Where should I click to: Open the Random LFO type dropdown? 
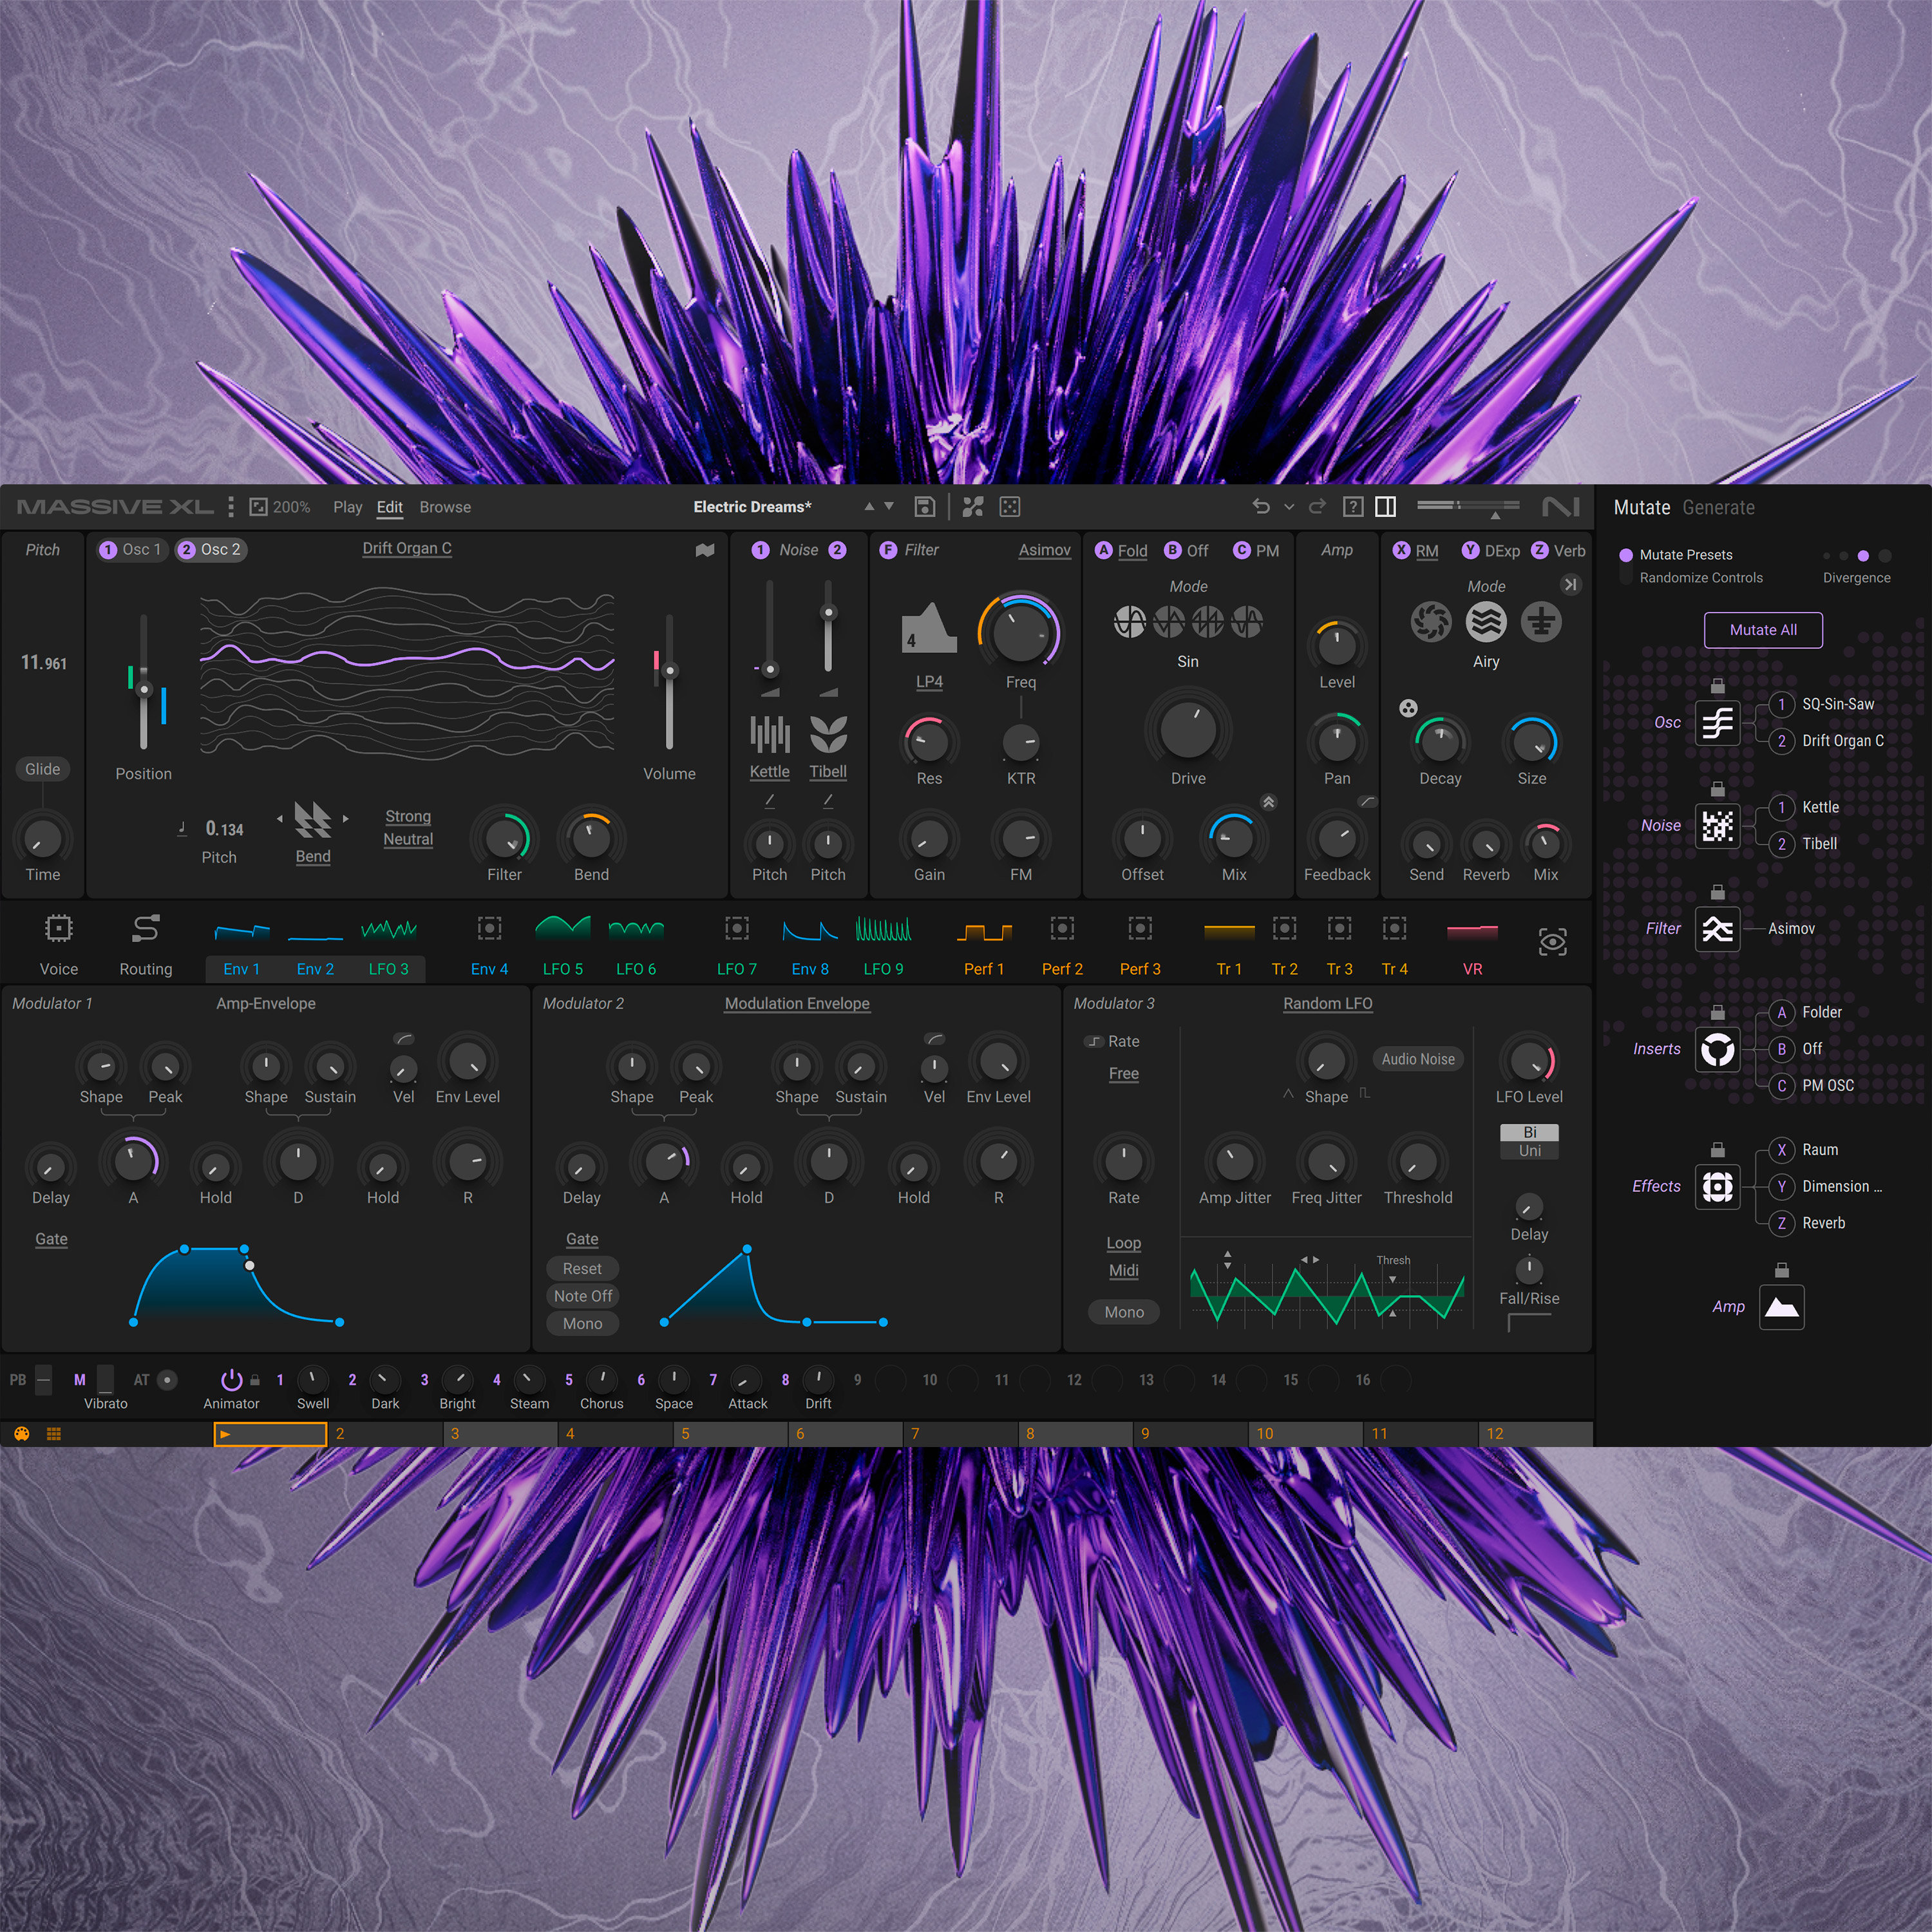1328,1004
